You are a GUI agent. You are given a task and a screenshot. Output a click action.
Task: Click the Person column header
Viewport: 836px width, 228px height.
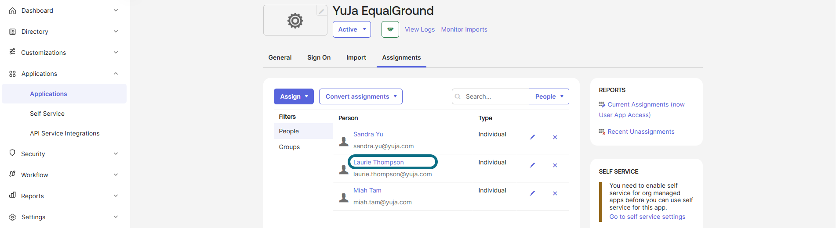pyautogui.click(x=348, y=118)
